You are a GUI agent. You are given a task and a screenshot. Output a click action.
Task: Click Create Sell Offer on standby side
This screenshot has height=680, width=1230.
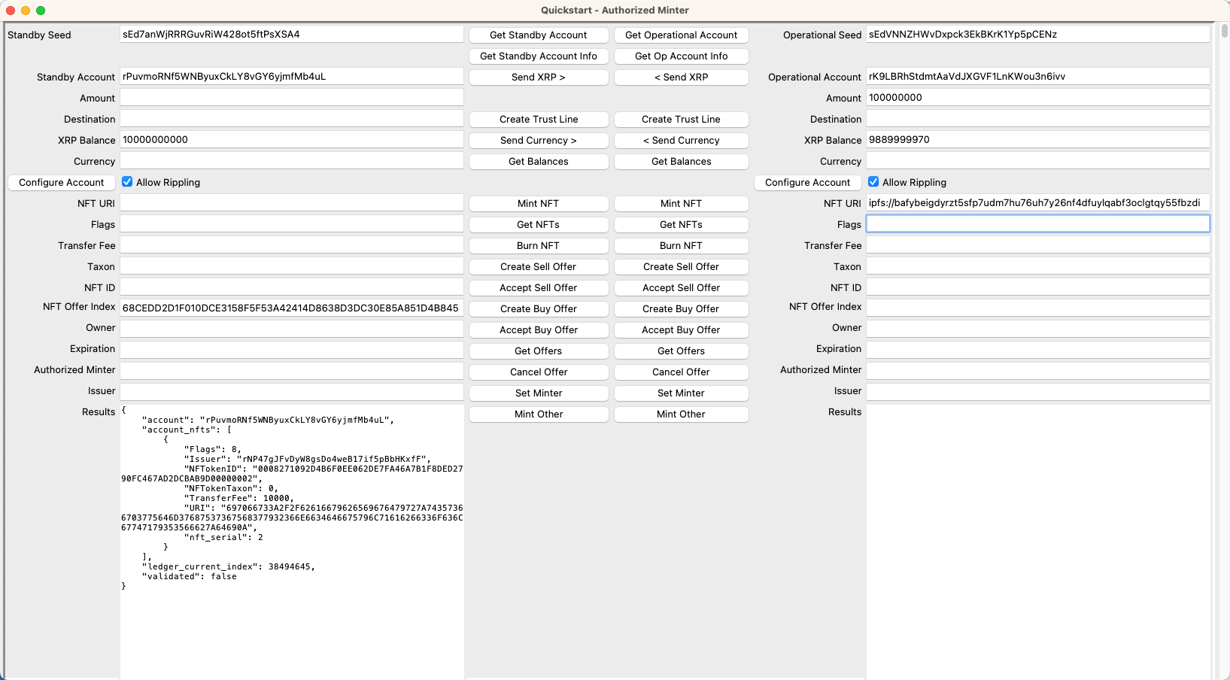pyautogui.click(x=538, y=266)
